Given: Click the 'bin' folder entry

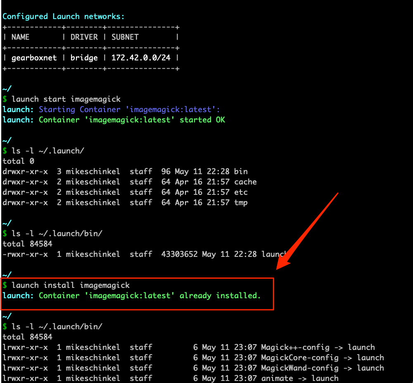Looking at the screenshot, I should [241, 171].
